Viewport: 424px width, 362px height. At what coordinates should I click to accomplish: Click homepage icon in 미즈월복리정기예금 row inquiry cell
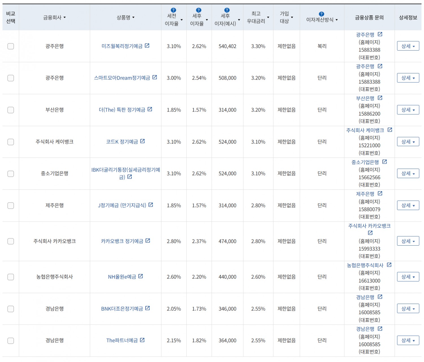tap(380, 34)
